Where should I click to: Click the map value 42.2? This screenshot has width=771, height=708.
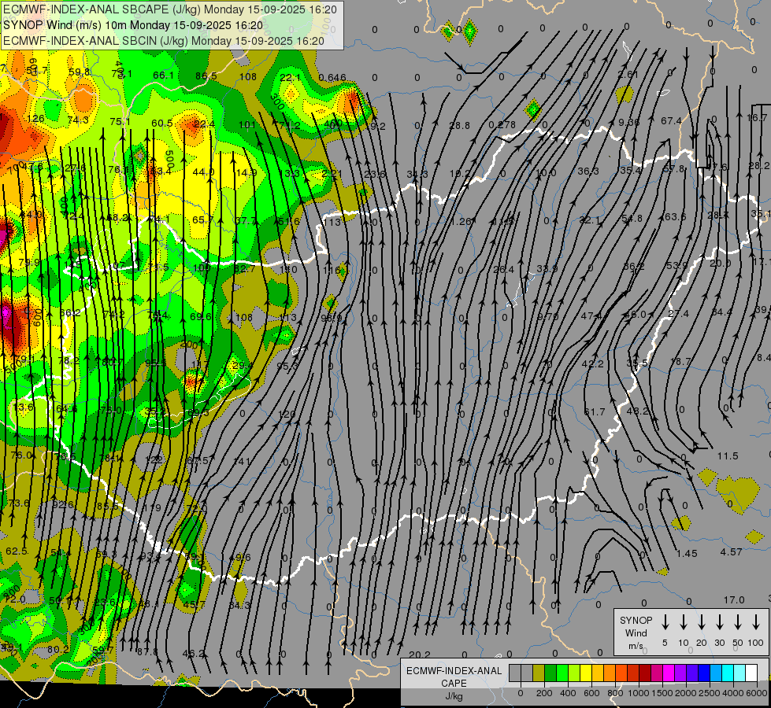point(592,364)
